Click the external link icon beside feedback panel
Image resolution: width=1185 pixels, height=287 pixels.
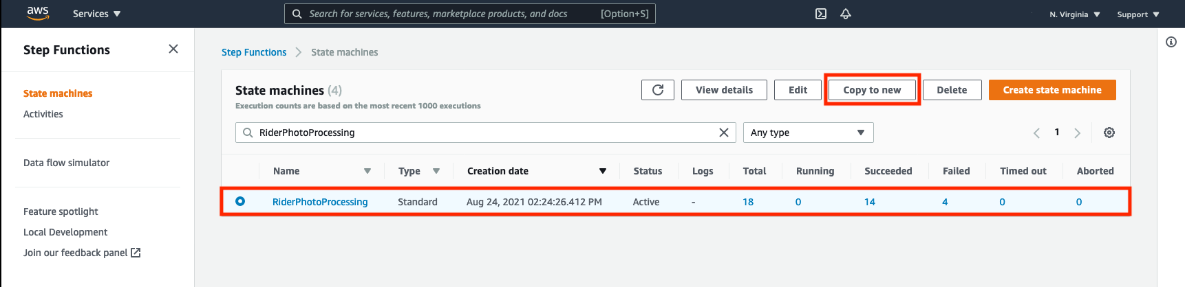pos(136,253)
